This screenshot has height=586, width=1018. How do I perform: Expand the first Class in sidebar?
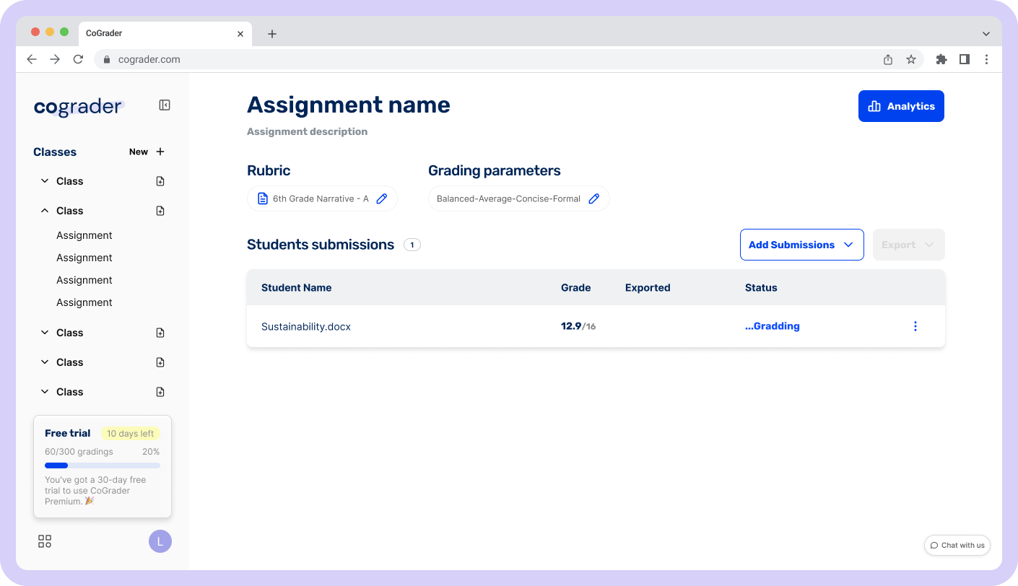tap(45, 181)
